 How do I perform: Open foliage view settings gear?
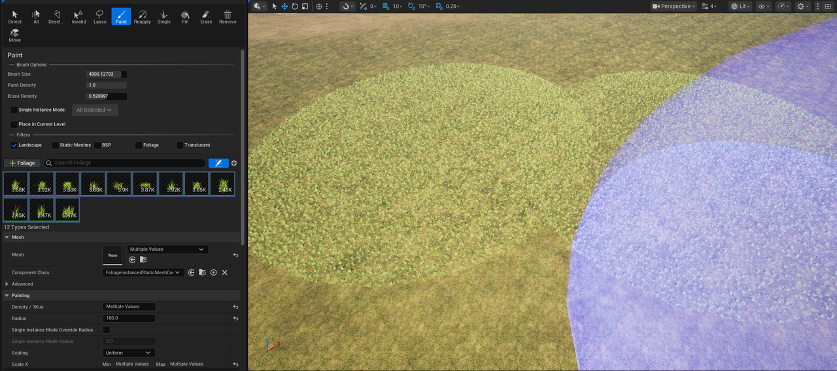coord(234,163)
